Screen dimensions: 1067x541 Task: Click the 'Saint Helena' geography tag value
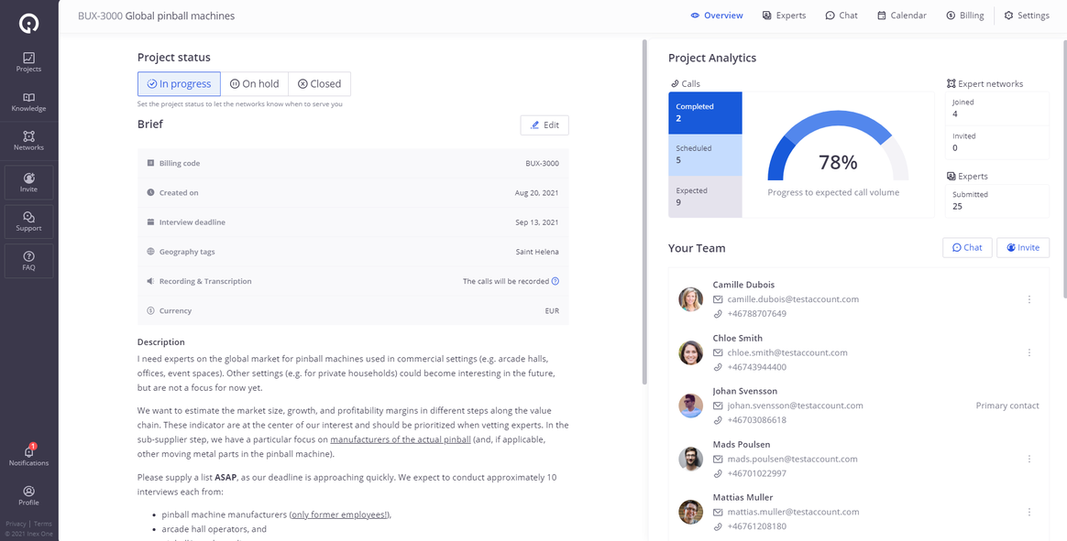coord(537,252)
